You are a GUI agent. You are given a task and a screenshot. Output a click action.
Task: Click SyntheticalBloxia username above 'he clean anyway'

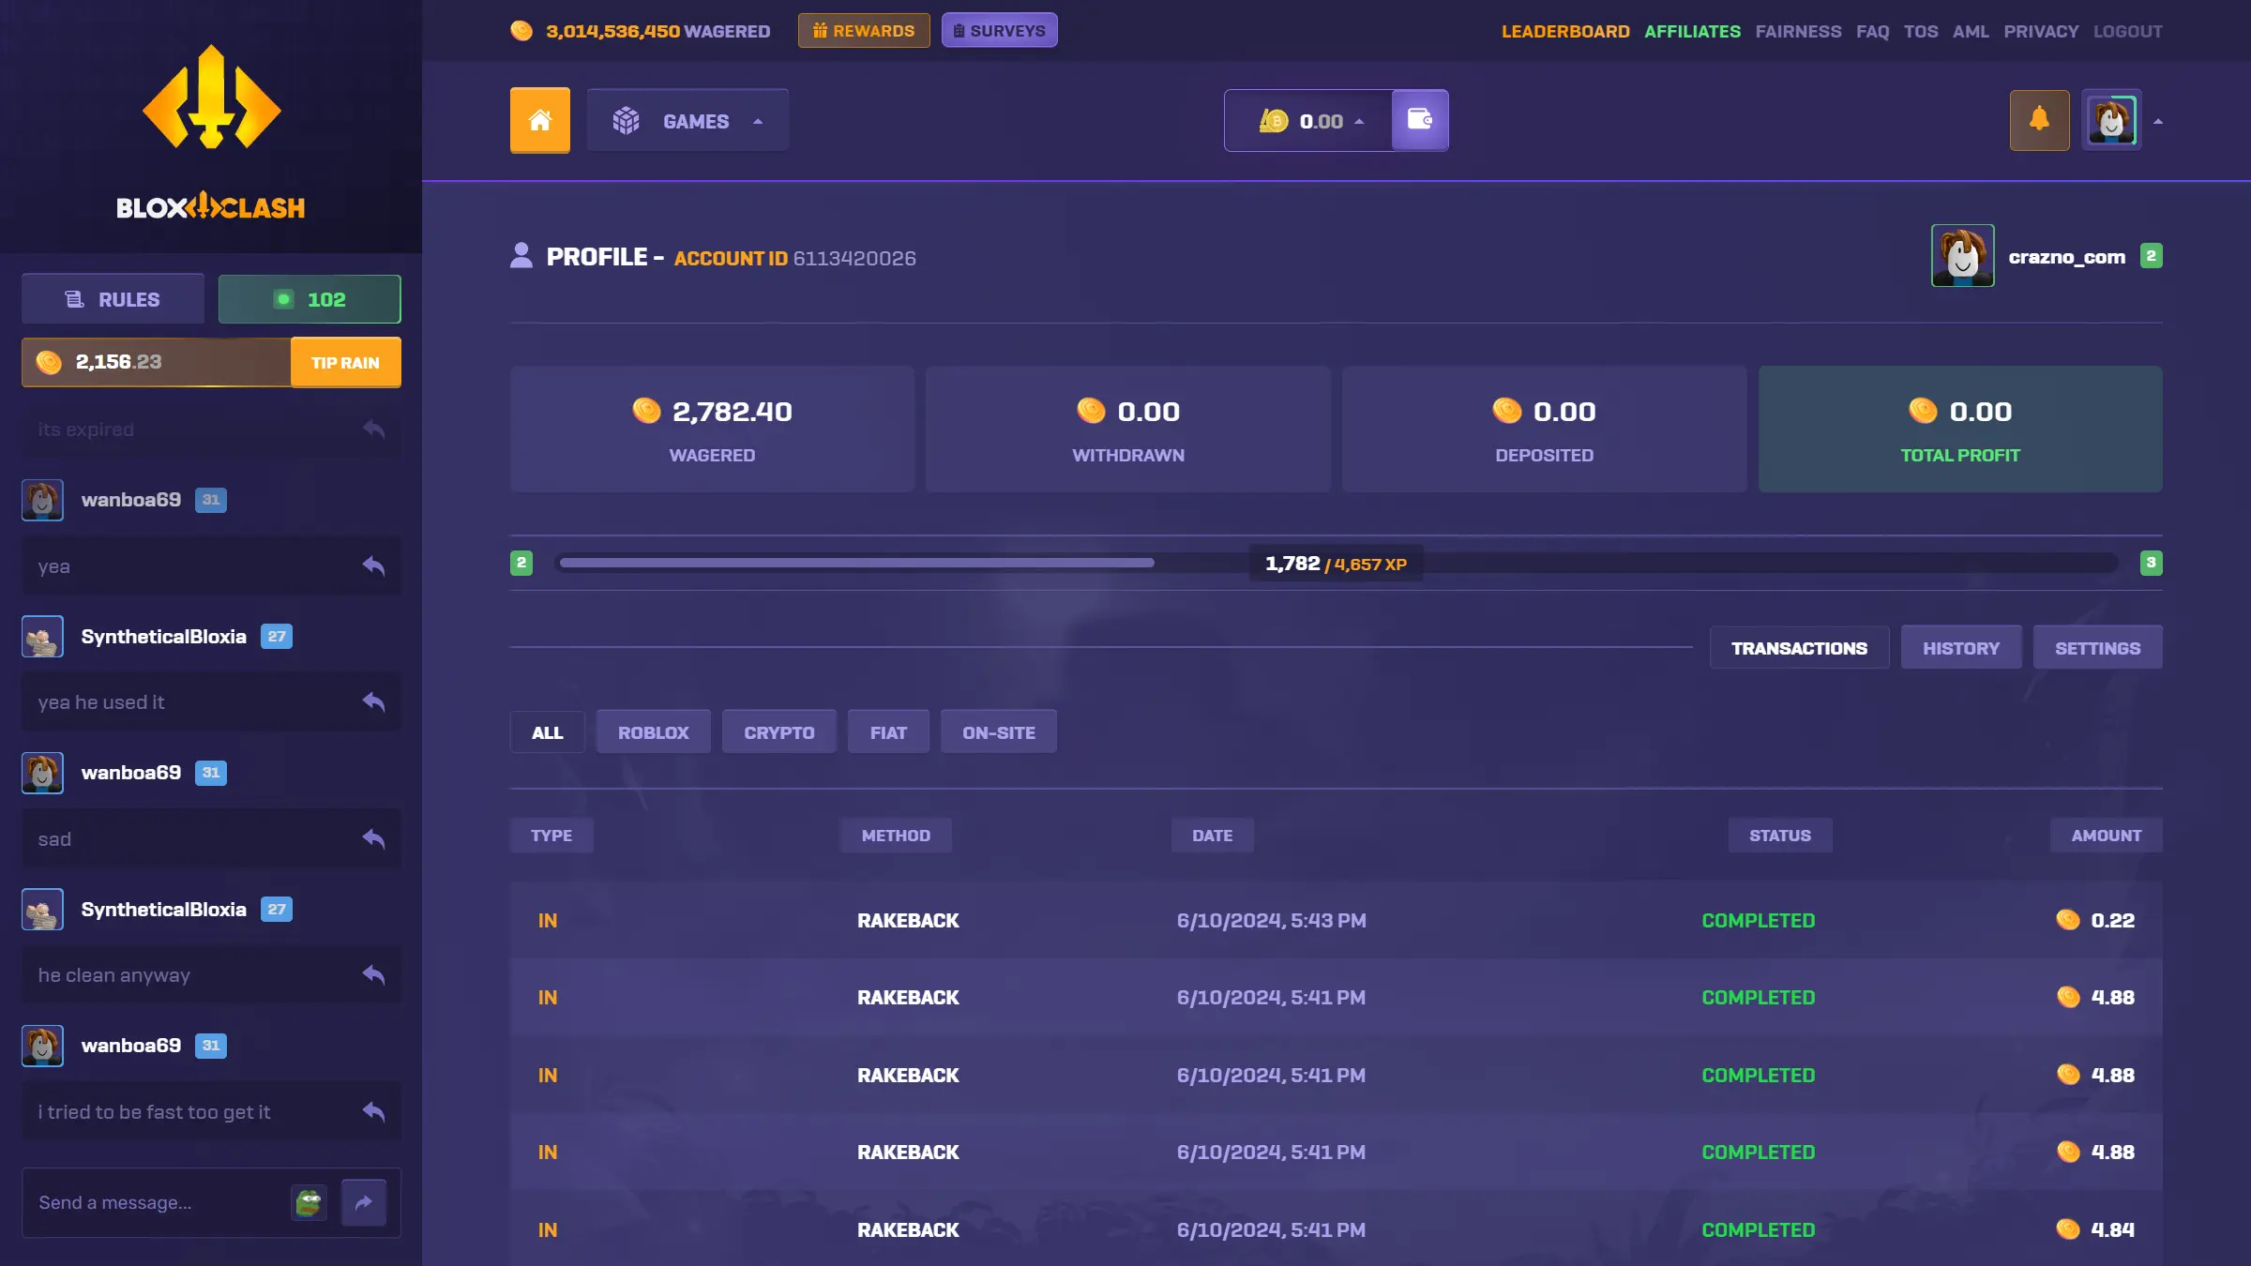163,909
